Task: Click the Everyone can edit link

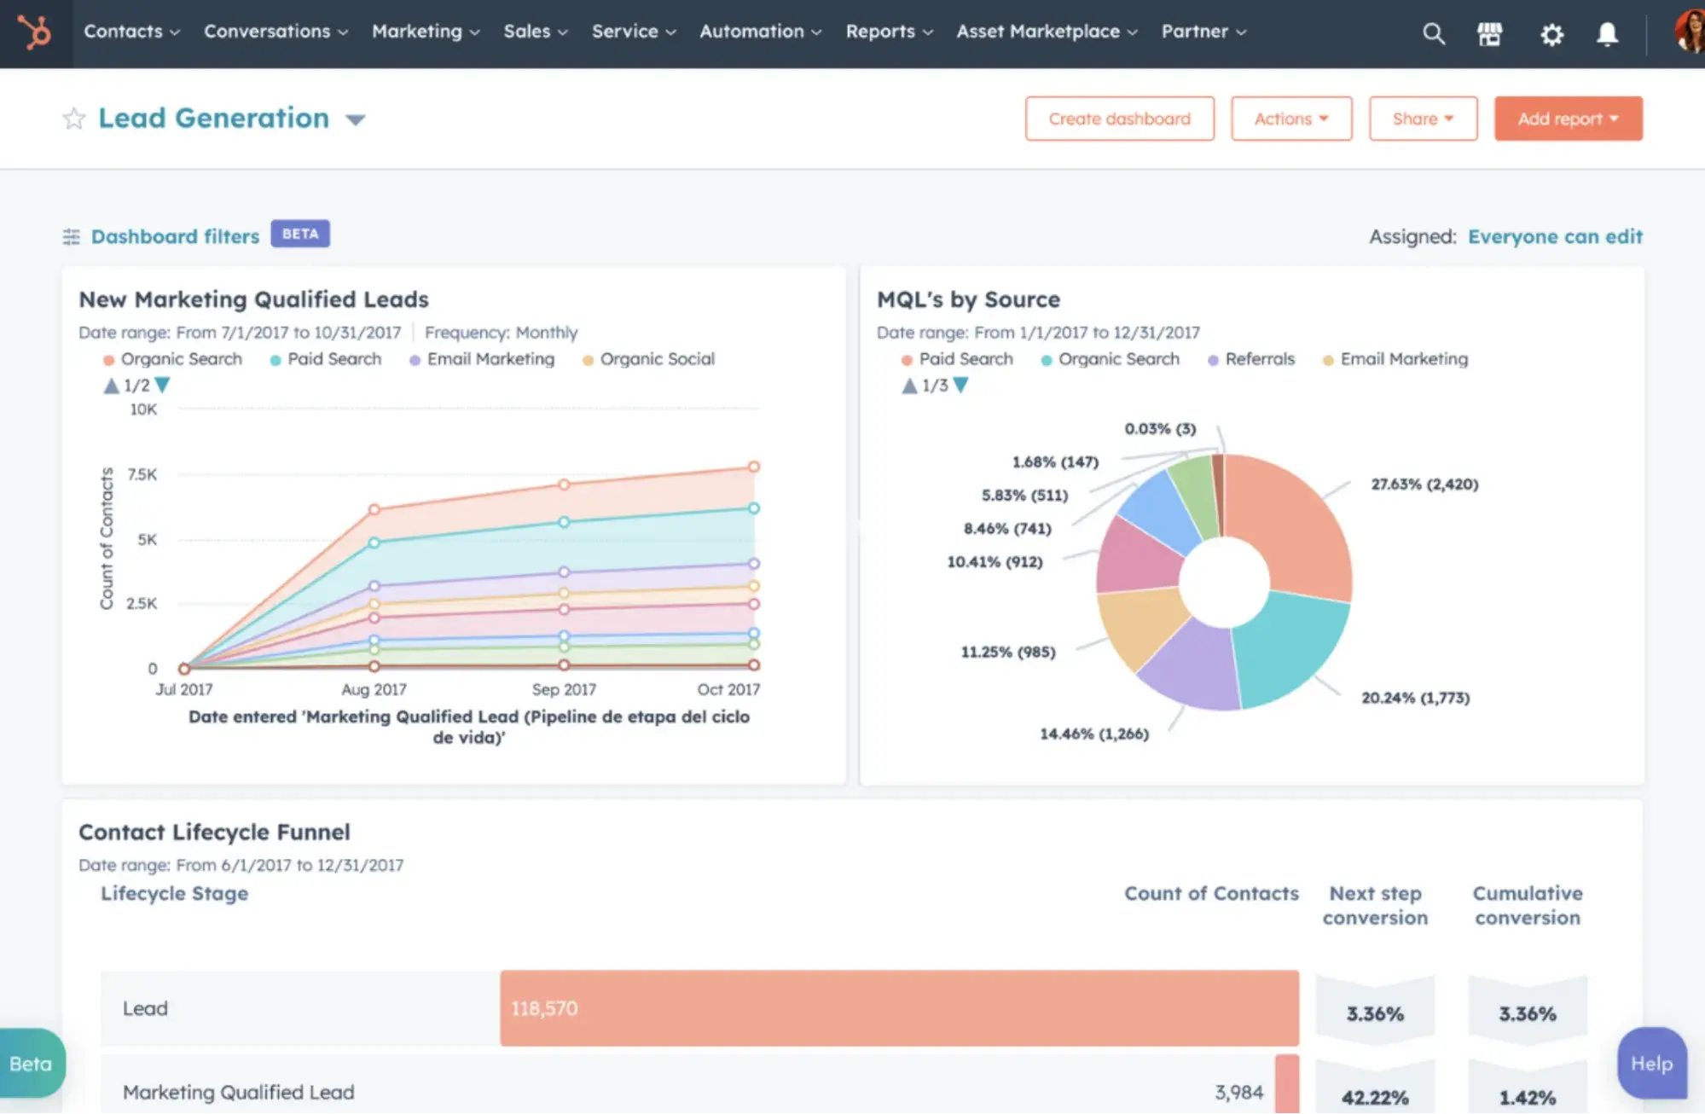Action: coord(1554,236)
